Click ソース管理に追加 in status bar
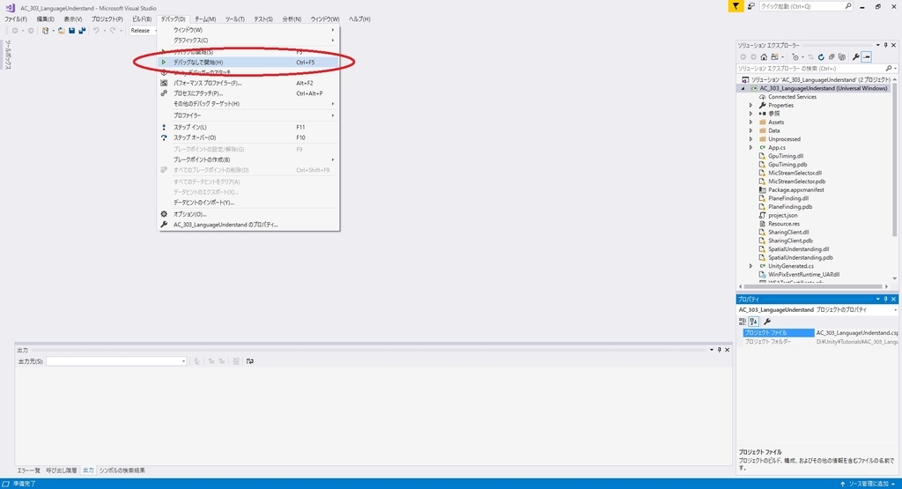Viewport: 902px width, 489px height. [x=869, y=484]
